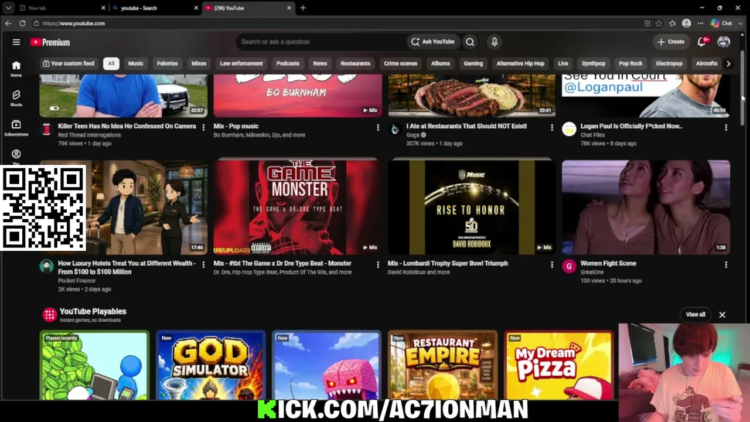Select the Crime scenes filter chip

(401, 63)
